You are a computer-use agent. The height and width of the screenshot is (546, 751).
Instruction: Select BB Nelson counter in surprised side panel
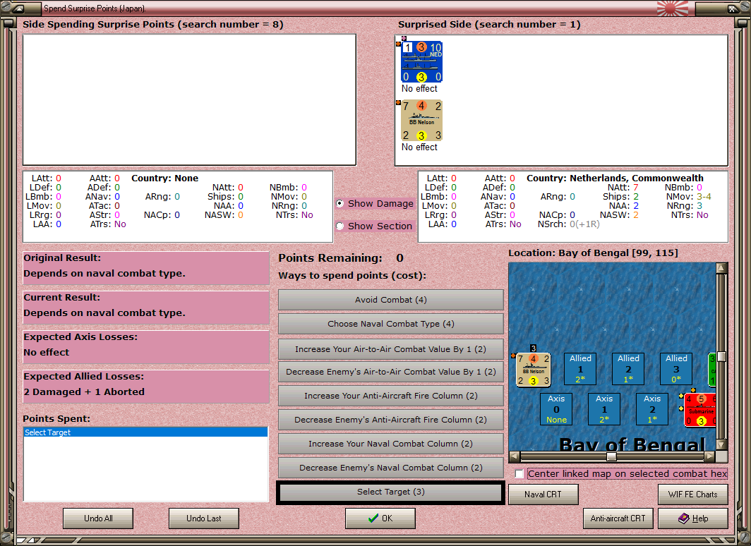pos(421,120)
